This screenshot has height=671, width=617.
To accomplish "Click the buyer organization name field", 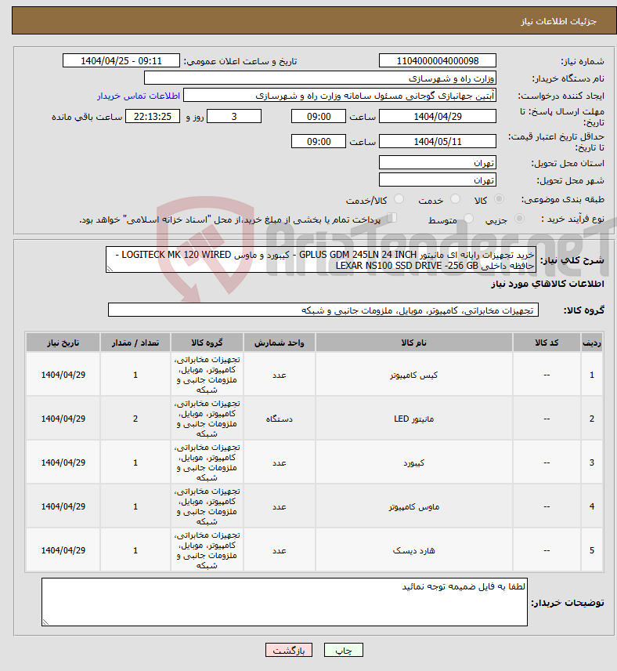I will pos(319,78).
